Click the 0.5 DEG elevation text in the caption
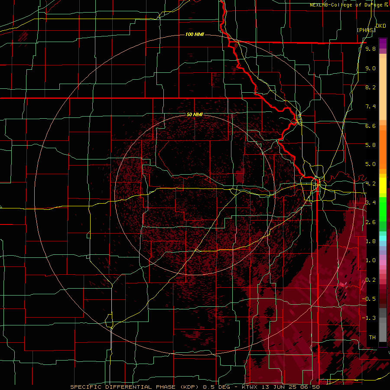Screen dimensions: 390x390 (x=216, y=387)
